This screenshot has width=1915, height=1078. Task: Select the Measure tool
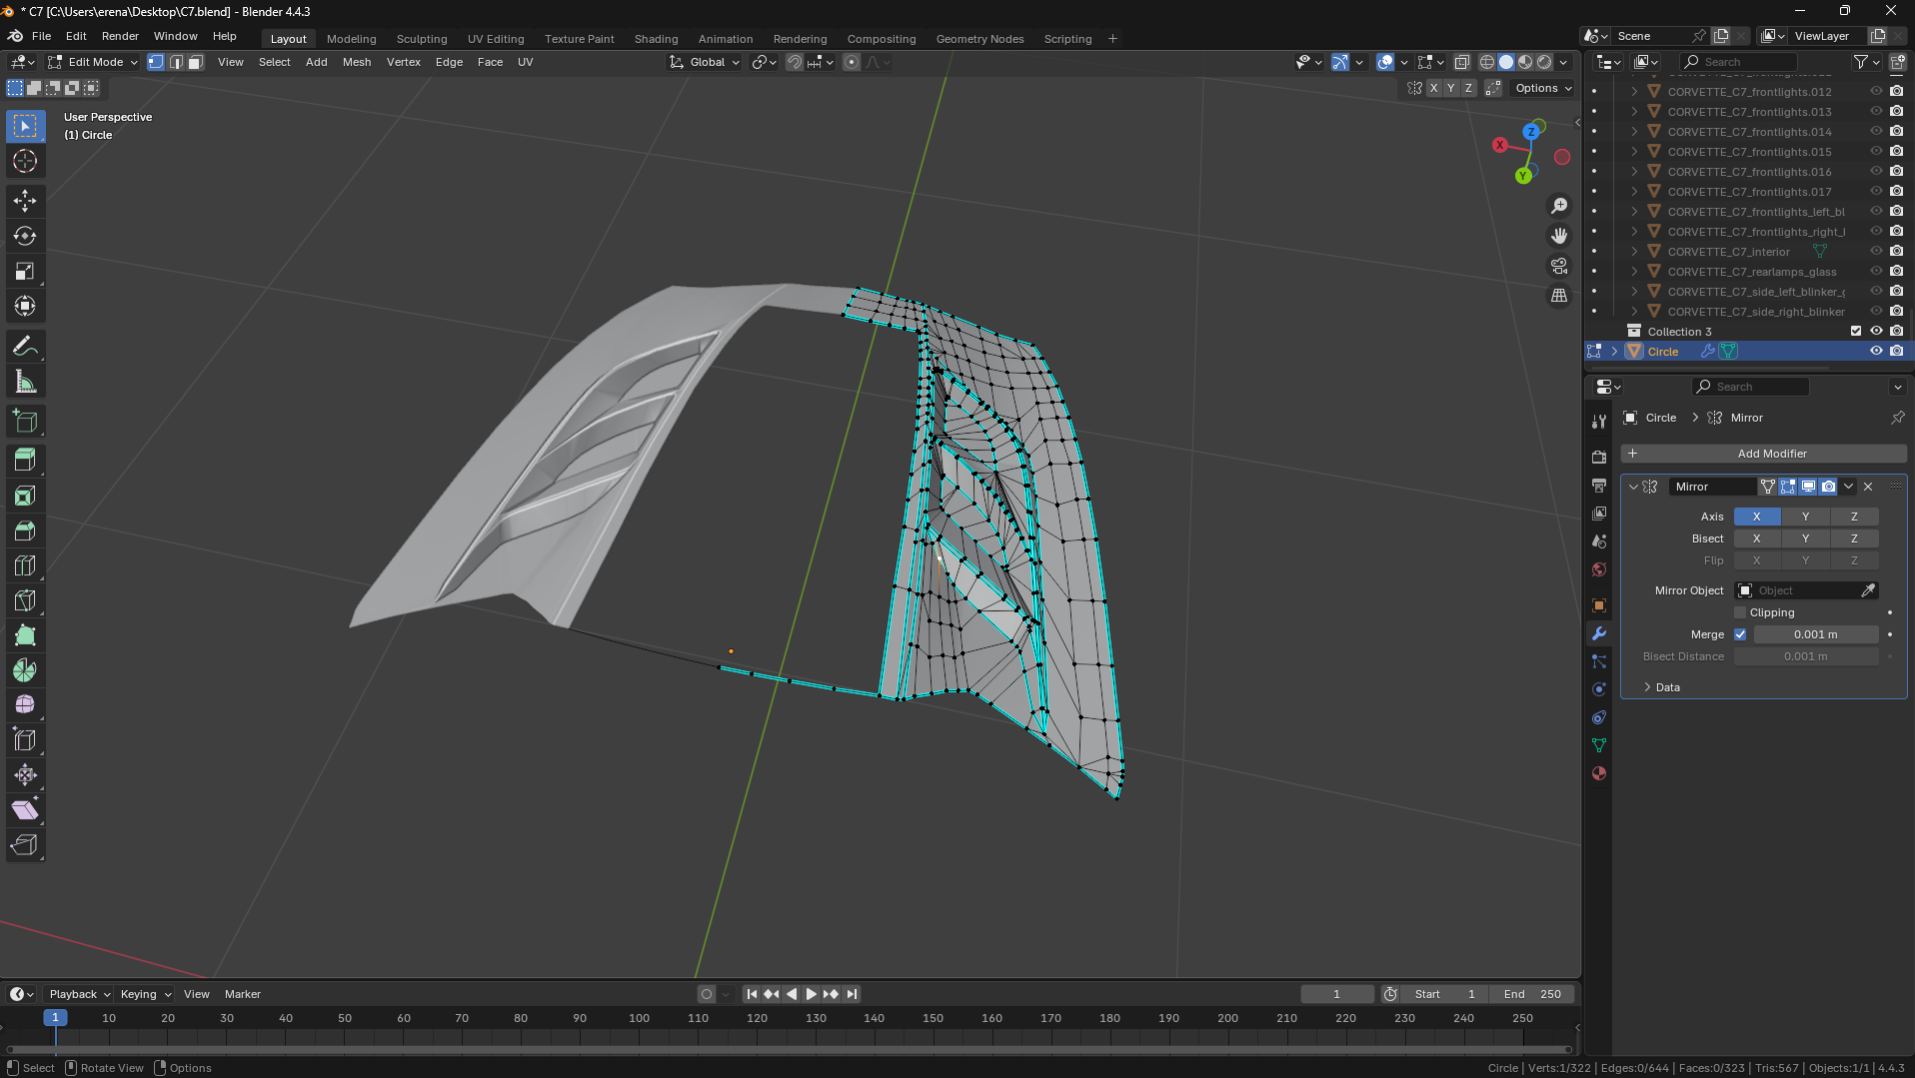pyautogui.click(x=25, y=382)
